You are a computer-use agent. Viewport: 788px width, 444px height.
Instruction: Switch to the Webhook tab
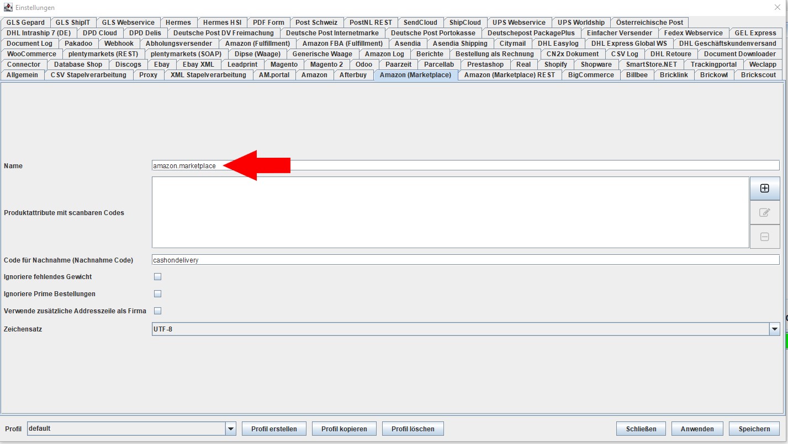(119, 44)
